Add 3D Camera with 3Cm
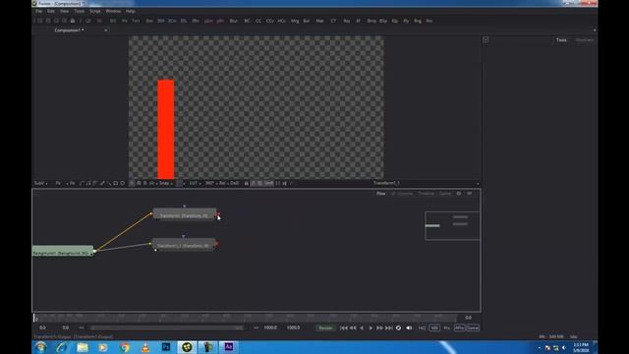The image size is (629, 354). (172, 21)
